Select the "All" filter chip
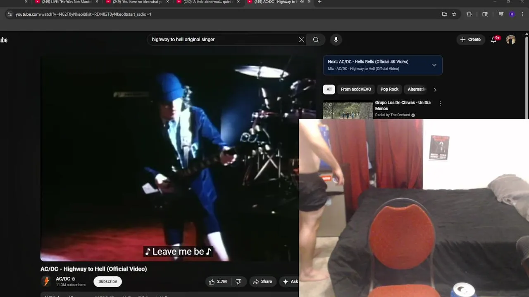Image resolution: width=529 pixels, height=297 pixels. (329, 90)
